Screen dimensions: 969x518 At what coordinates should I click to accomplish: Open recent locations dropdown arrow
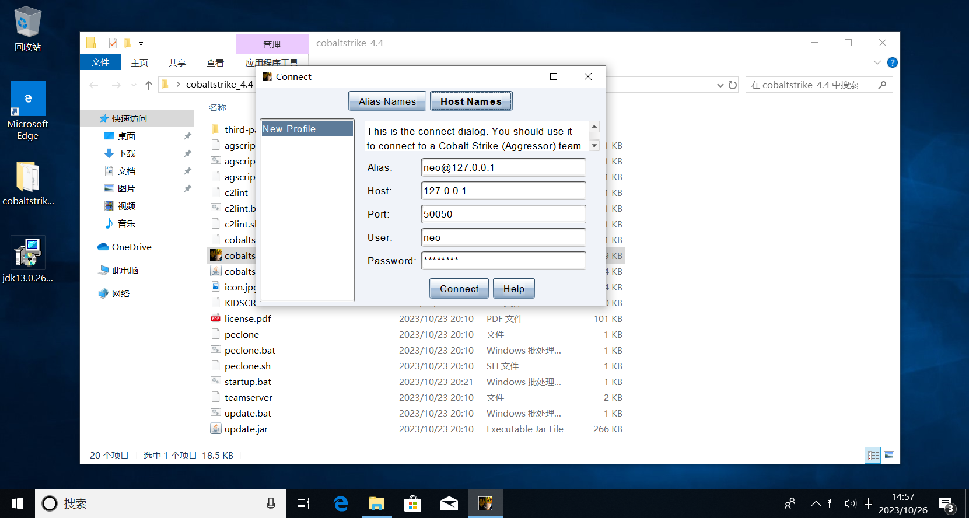tap(134, 85)
